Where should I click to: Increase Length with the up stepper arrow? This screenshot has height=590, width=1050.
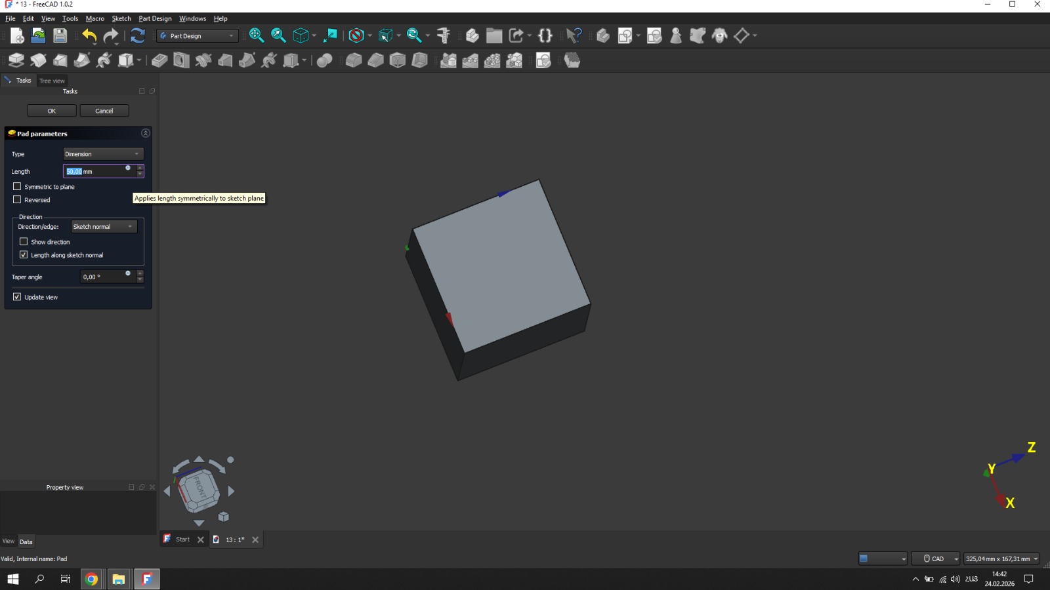point(140,168)
